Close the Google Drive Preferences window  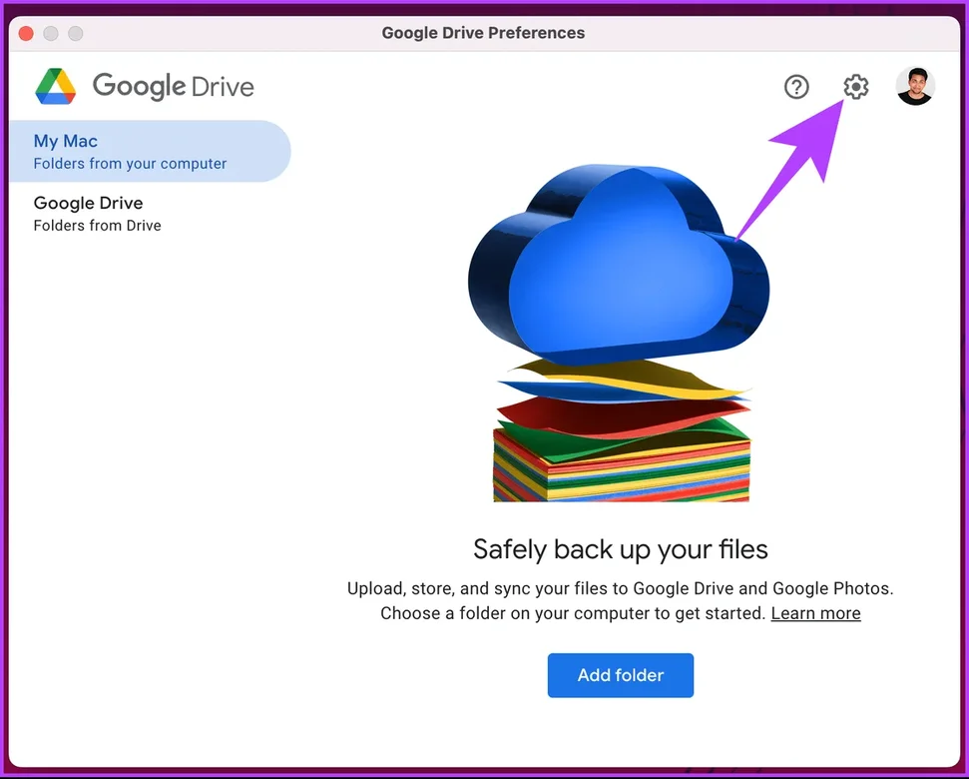27,33
